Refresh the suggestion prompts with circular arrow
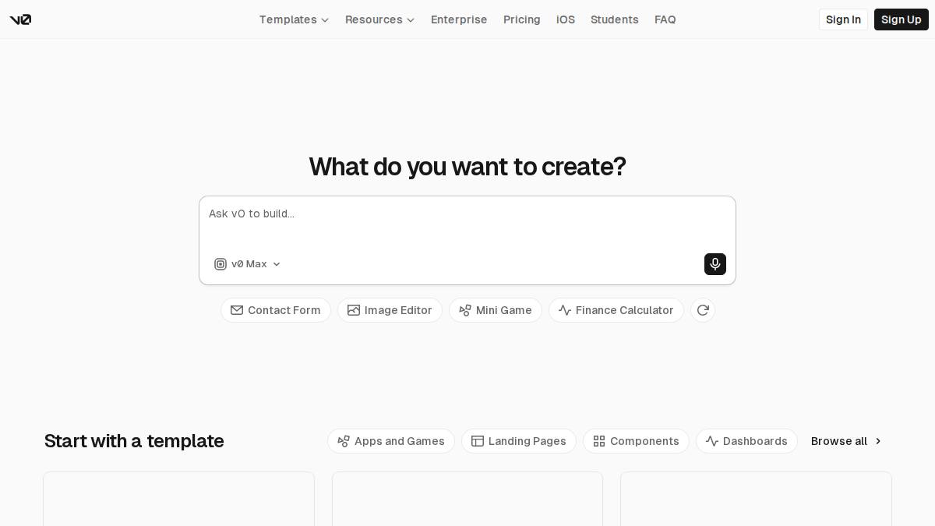Screen dimensions: 935x526 click(703, 310)
